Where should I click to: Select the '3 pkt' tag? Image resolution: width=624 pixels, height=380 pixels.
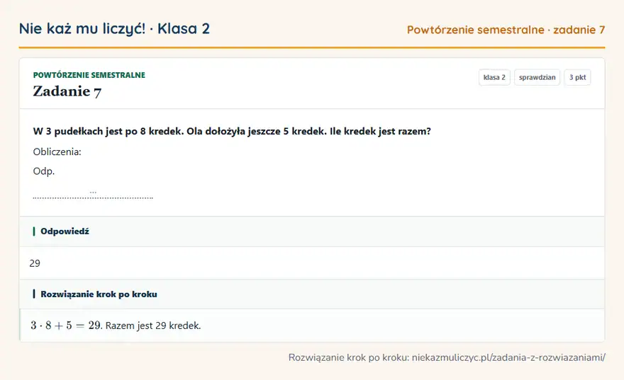(577, 77)
